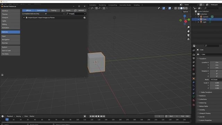Open the Tool properties tab icon
Screen dimensions: 222x125
tap(194, 50)
